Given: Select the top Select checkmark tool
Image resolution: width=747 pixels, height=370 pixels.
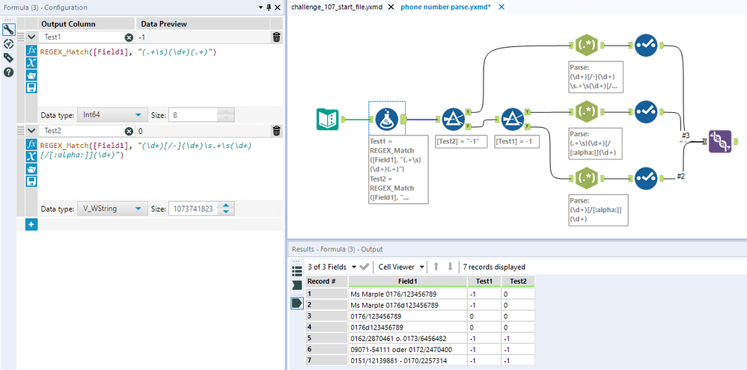Looking at the screenshot, I should click(647, 45).
